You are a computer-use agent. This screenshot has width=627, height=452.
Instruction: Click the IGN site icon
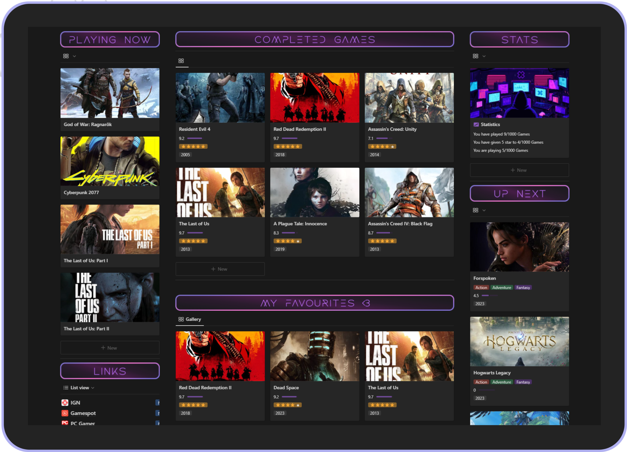[x=65, y=402]
